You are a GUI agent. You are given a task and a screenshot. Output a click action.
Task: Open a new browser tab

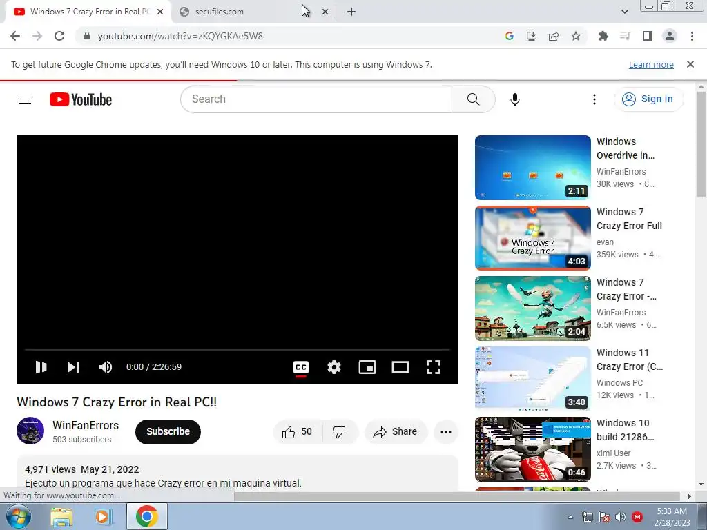(351, 12)
